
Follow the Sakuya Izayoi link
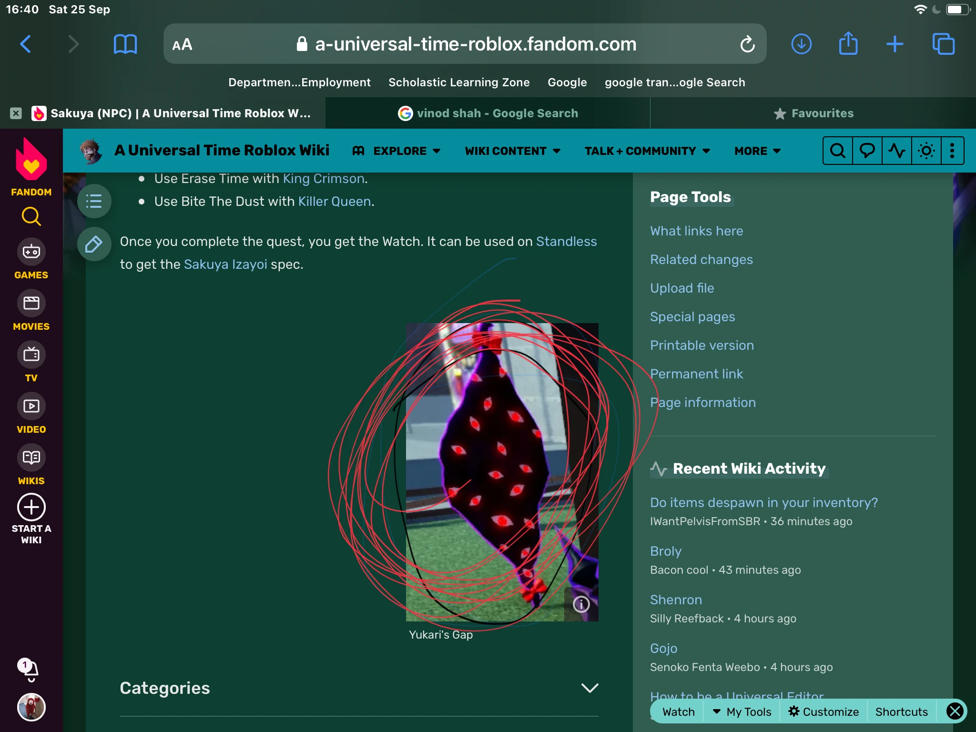(x=225, y=264)
